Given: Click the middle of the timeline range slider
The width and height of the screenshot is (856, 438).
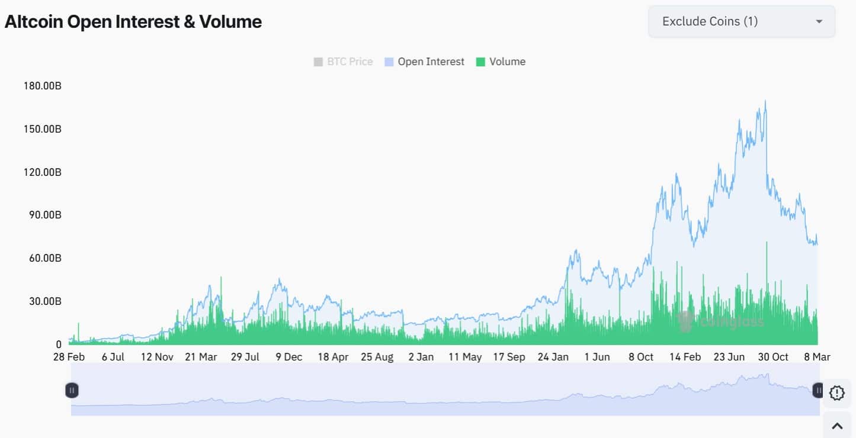Looking at the screenshot, I should (444, 391).
